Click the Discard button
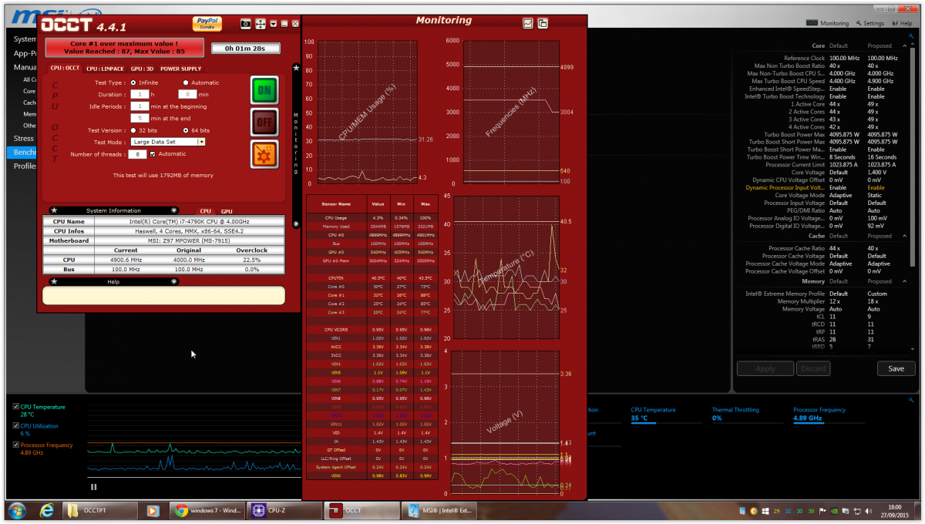Viewport: 925px width, 524px height. coord(813,368)
